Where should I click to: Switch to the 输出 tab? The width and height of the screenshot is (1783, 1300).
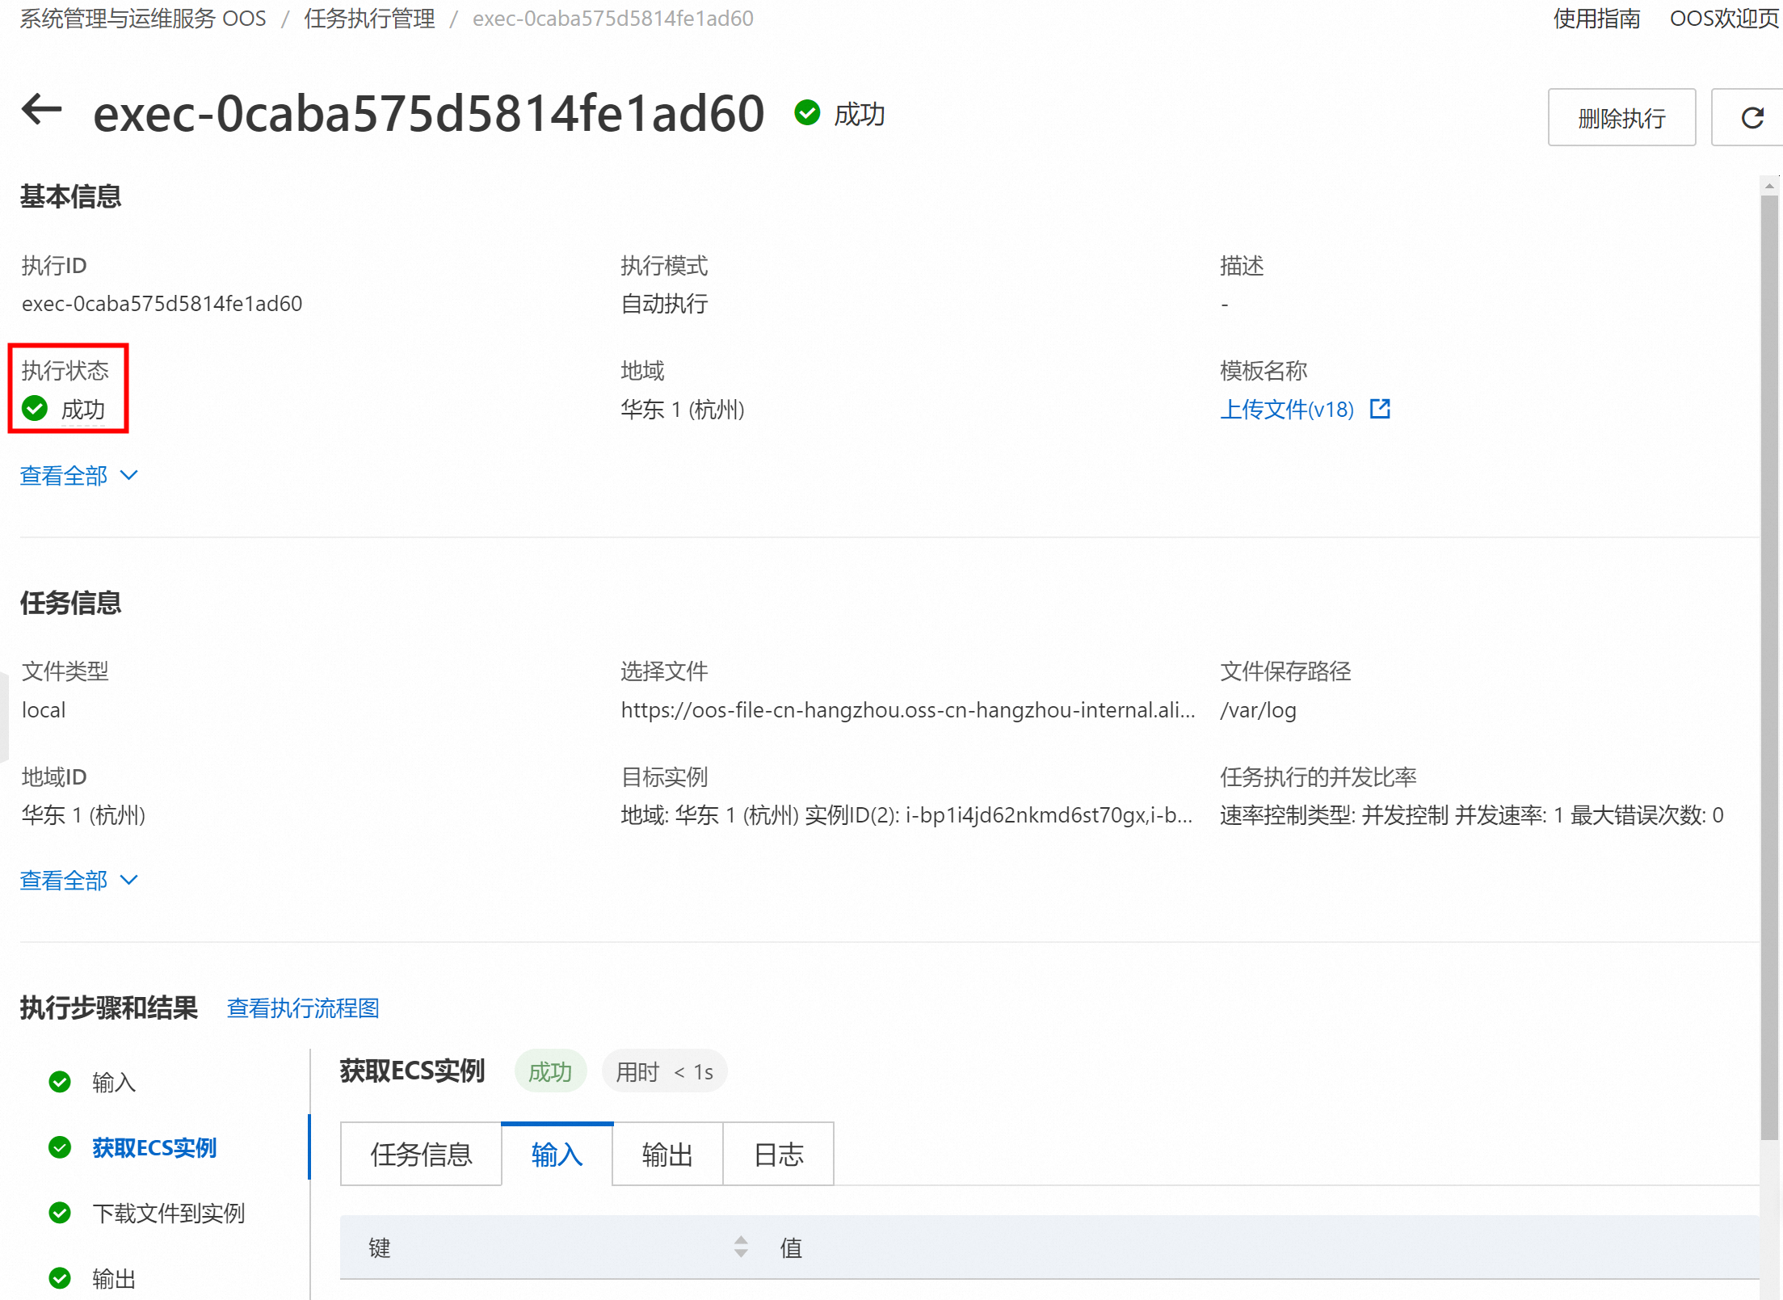coord(667,1154)
